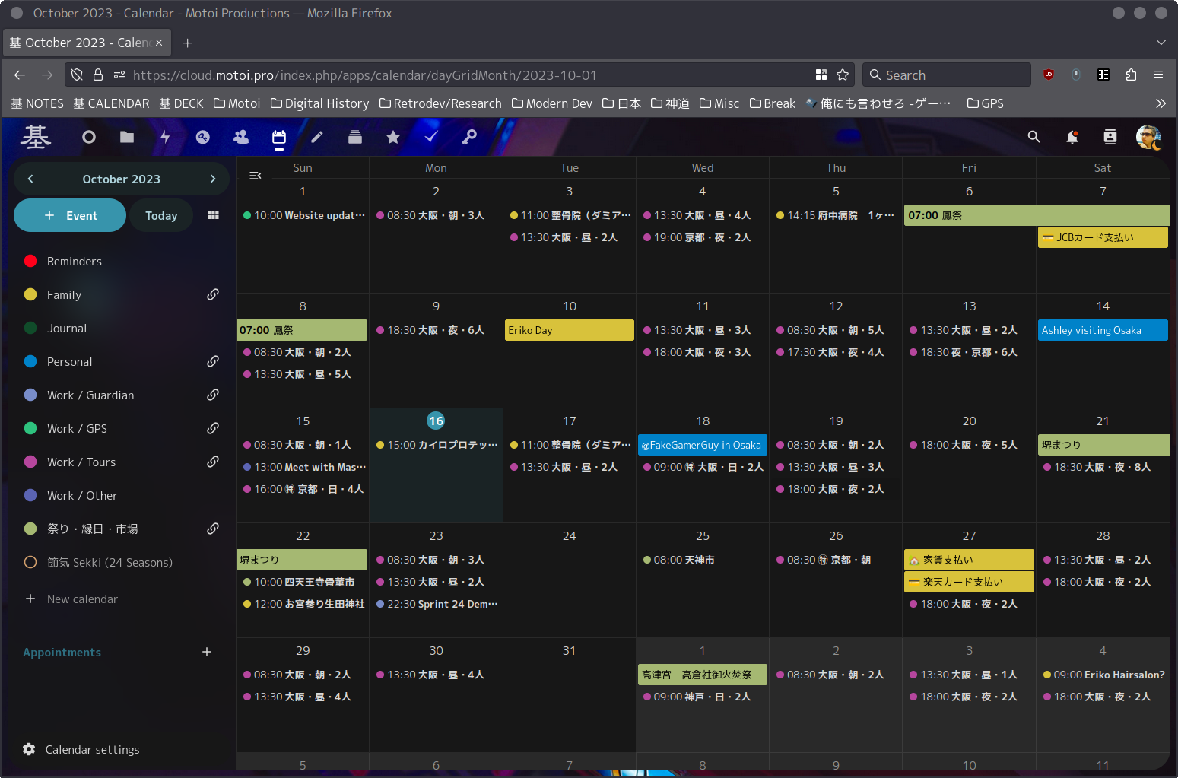Open the calendar view selector grid
Viewport: 1178px width, 778px height.
213,215
